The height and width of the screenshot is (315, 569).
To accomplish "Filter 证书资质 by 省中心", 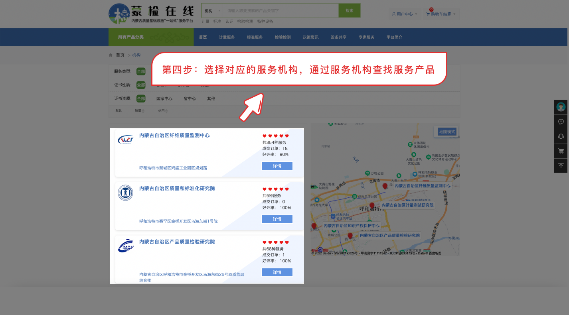I will coord(190,98).
